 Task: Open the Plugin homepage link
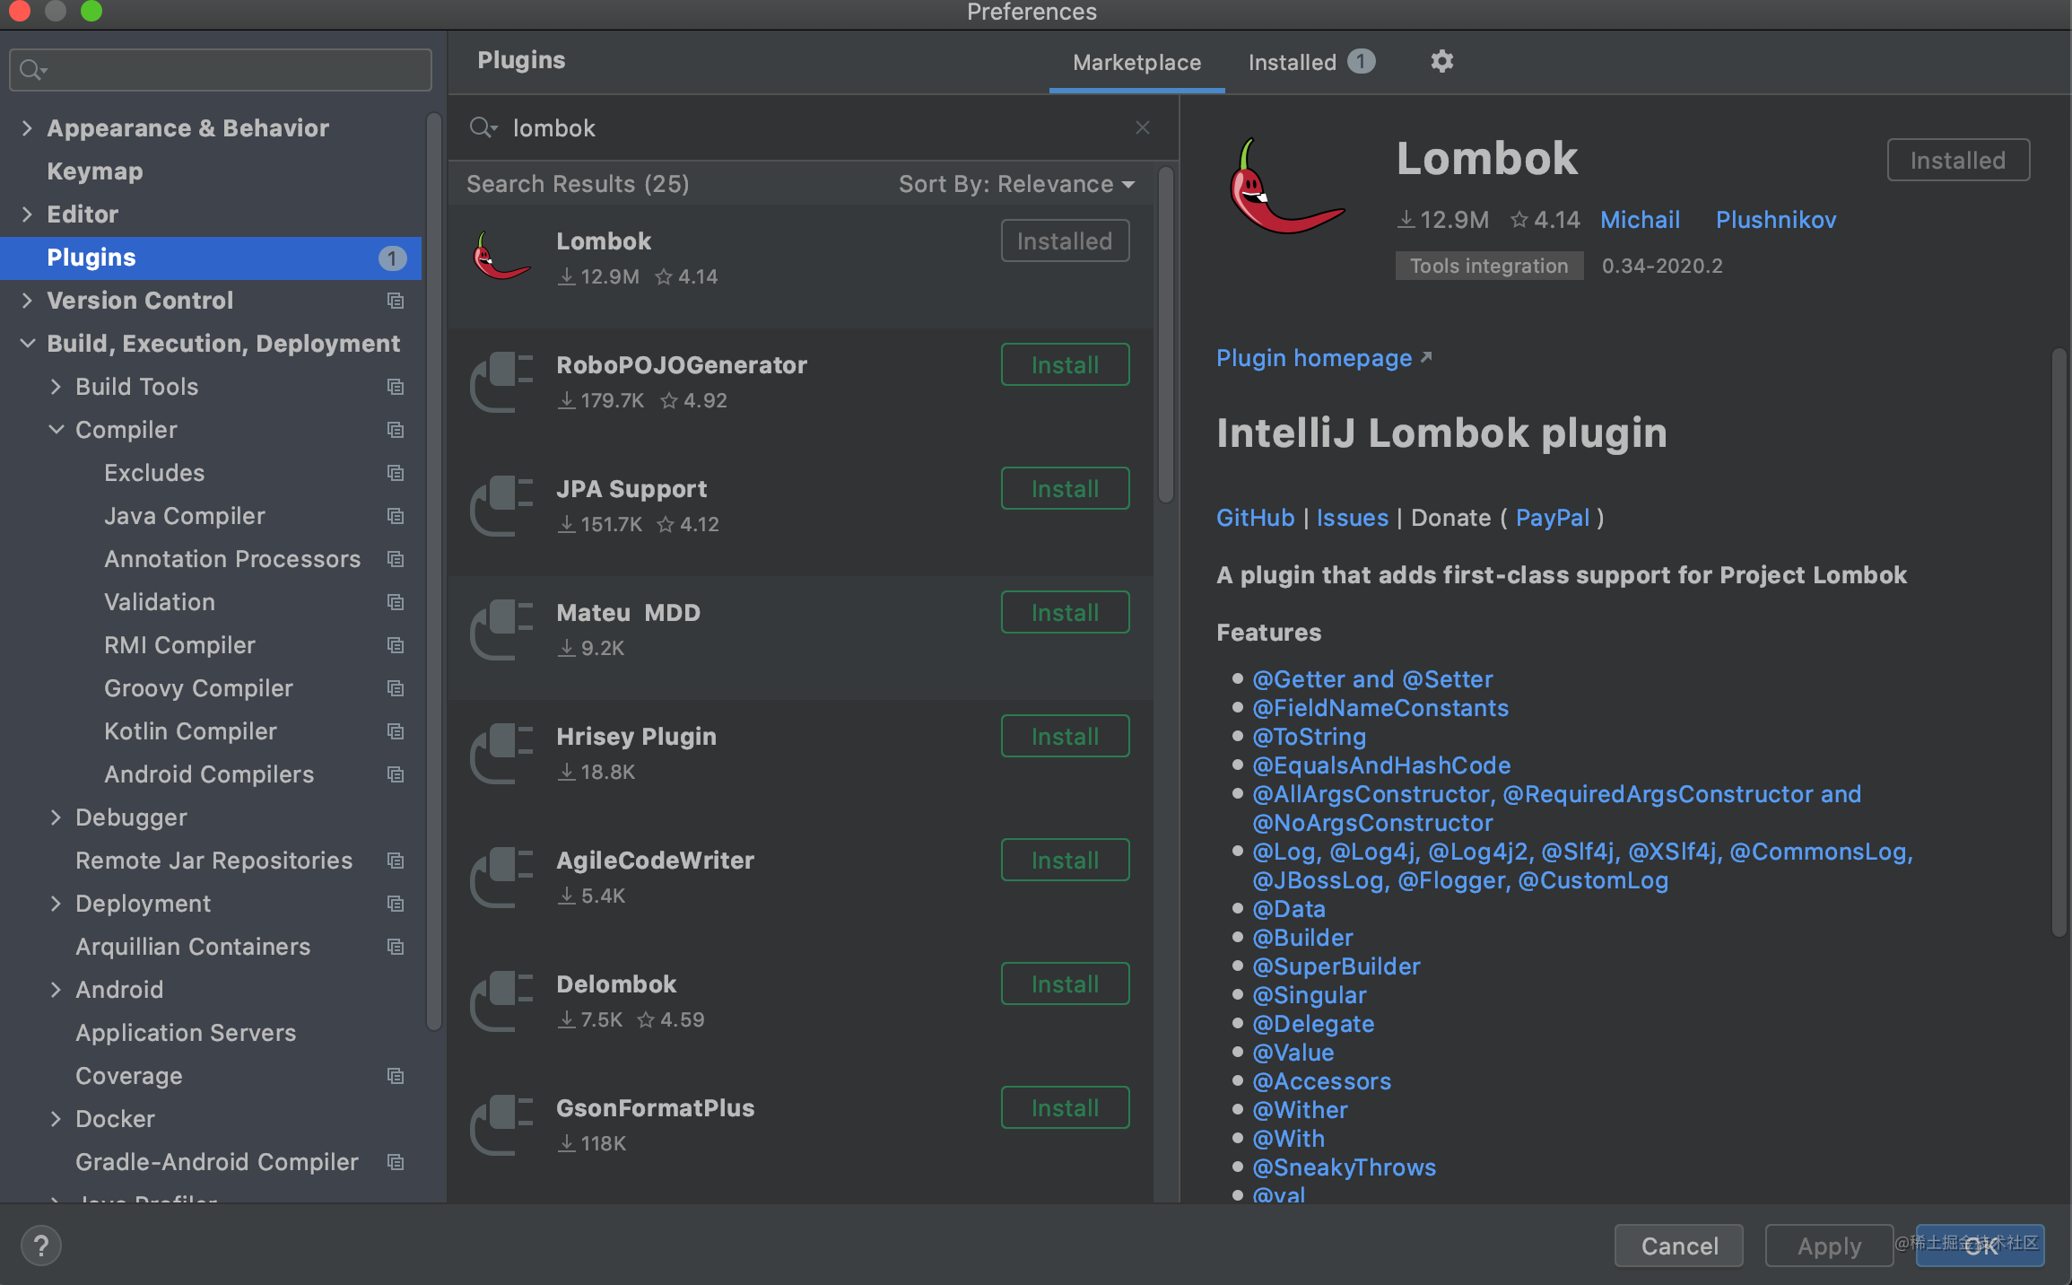pyautogui.click(x=1314, y=357)
